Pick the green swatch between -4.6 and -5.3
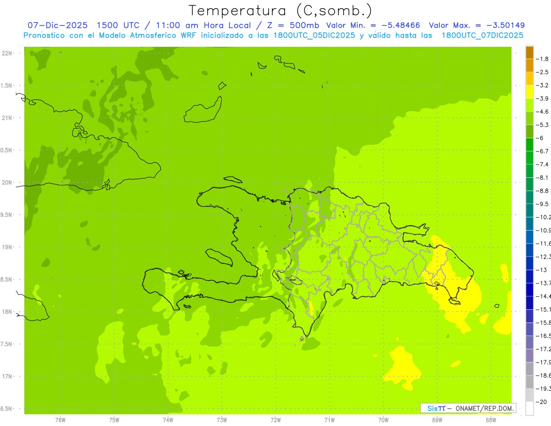This screenshot has height=426, width=551. click(x=529, y=119)
